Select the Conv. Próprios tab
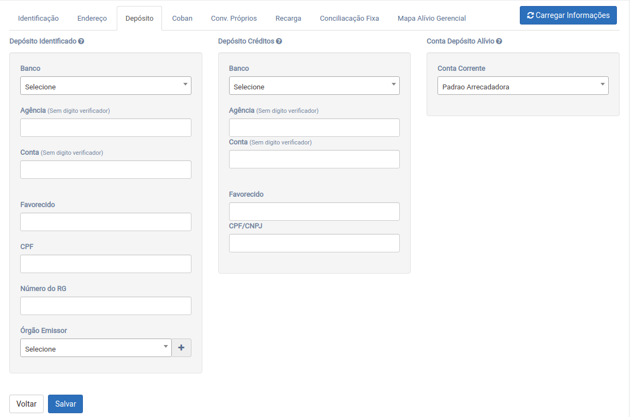Screen dimensions: 630x417 (234, 19)
